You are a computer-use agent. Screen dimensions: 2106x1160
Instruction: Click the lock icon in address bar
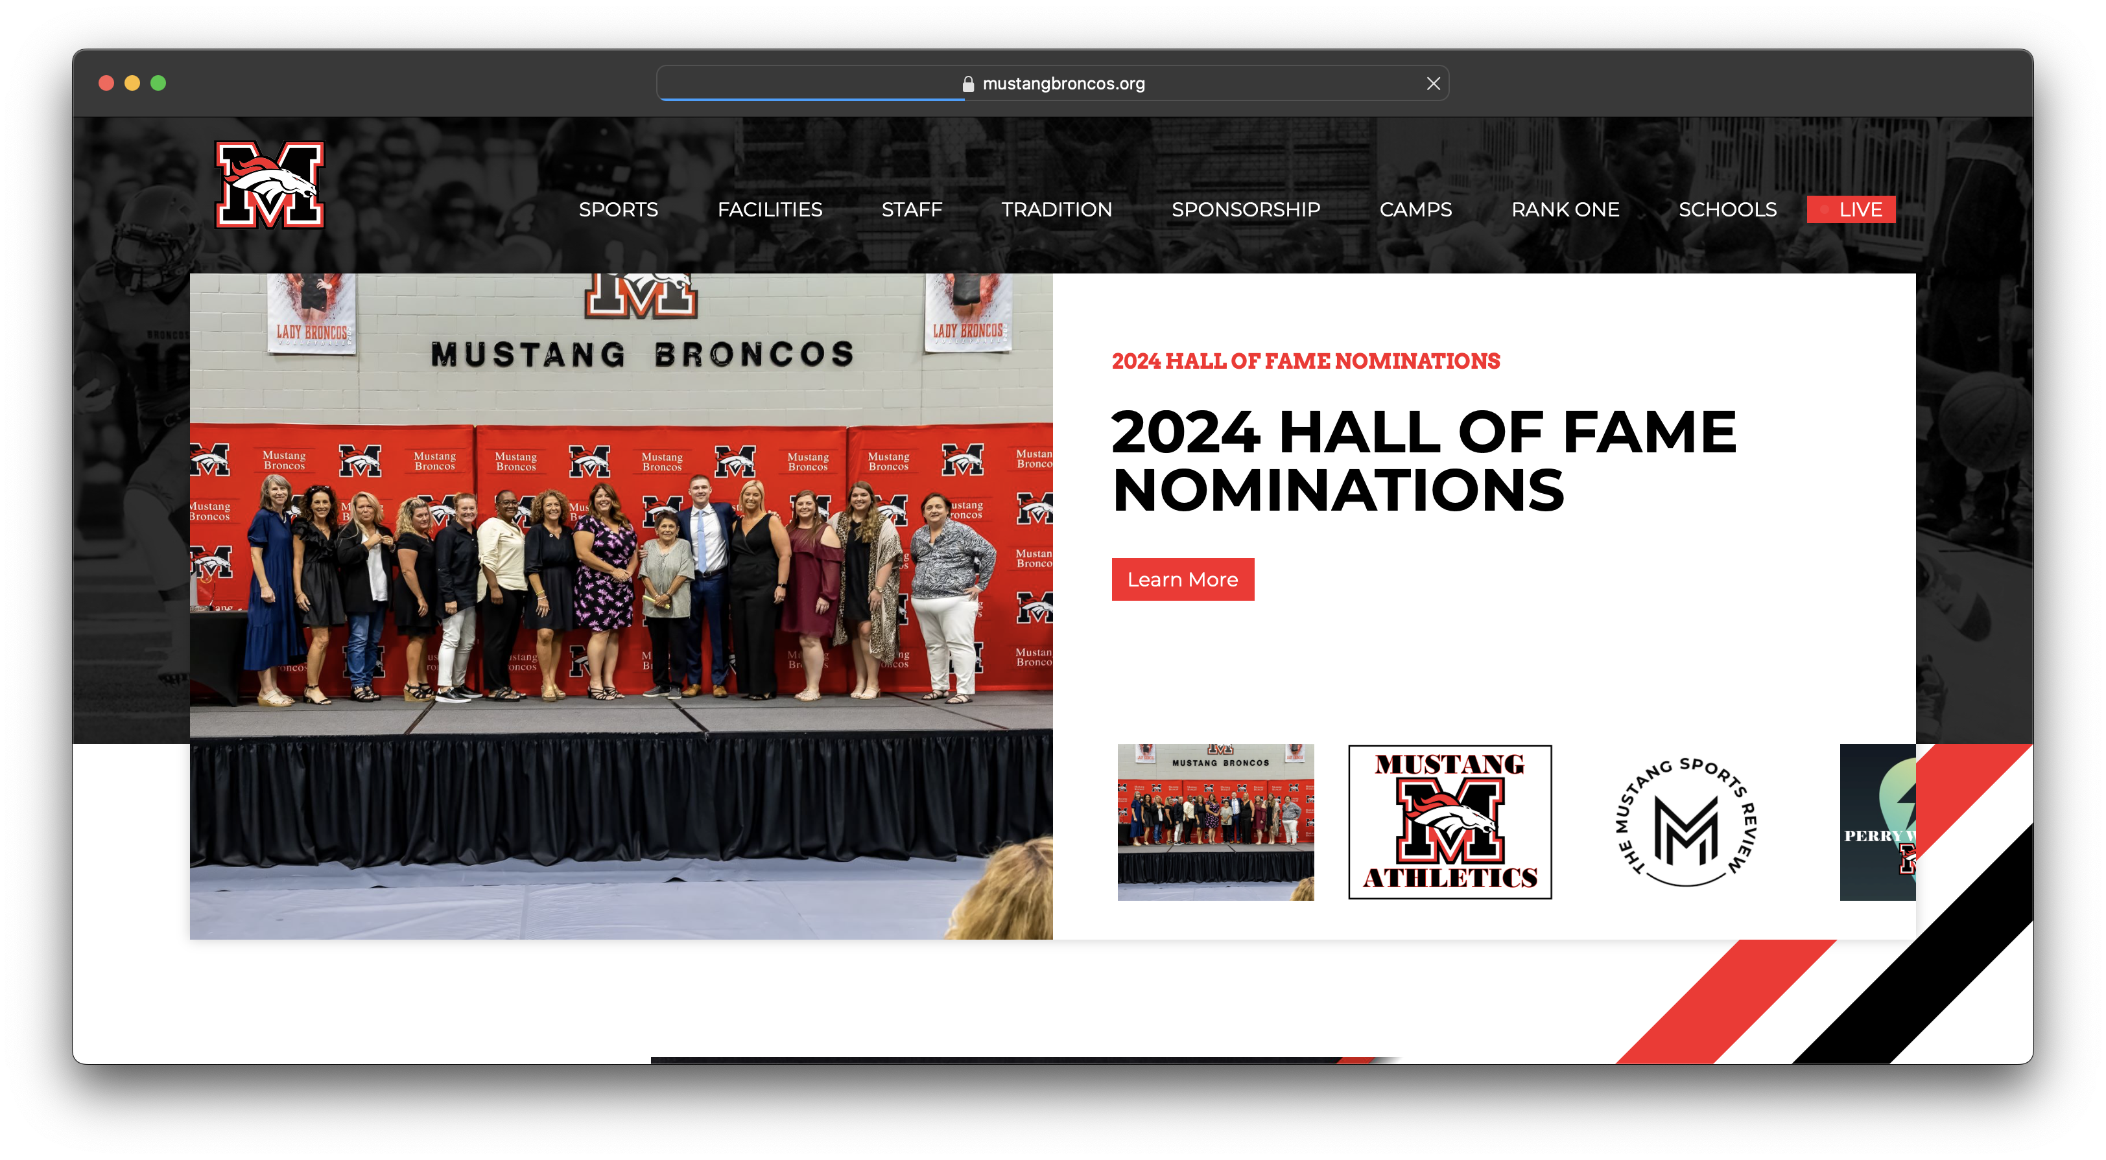coord(968,84)
